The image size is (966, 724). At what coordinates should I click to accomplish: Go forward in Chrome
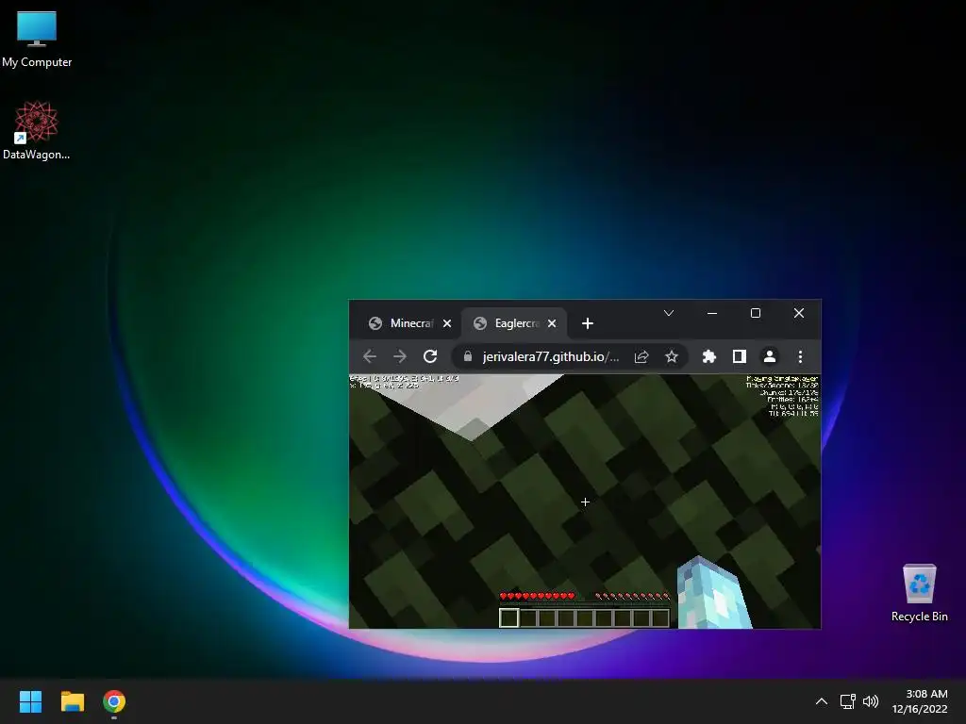click(x=400, y=356)
